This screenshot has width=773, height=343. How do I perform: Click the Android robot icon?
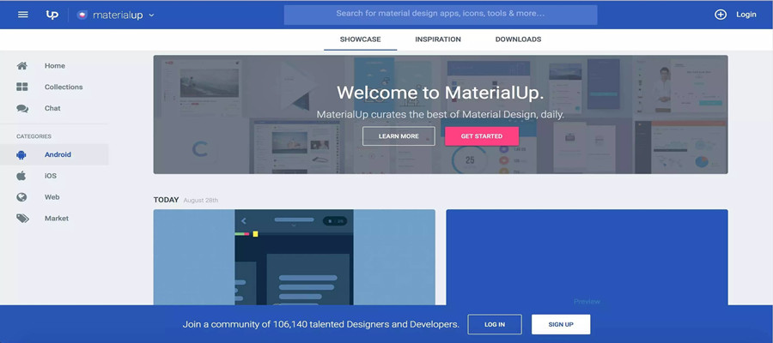21,155
